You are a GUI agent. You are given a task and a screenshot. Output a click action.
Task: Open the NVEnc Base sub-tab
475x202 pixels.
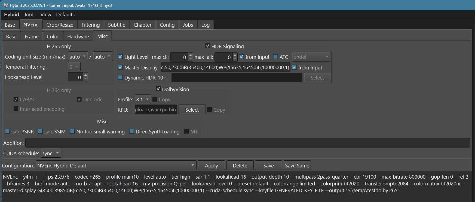coord(11,36)
